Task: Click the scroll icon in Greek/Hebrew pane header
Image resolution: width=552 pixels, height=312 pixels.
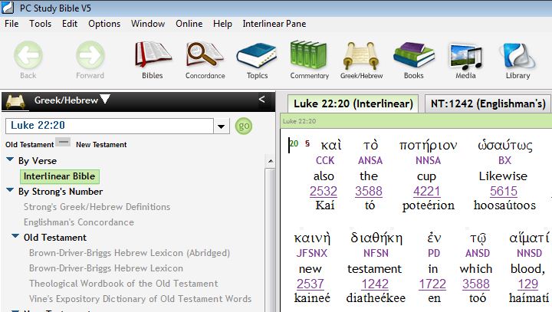Action: [x=15, y=101]
